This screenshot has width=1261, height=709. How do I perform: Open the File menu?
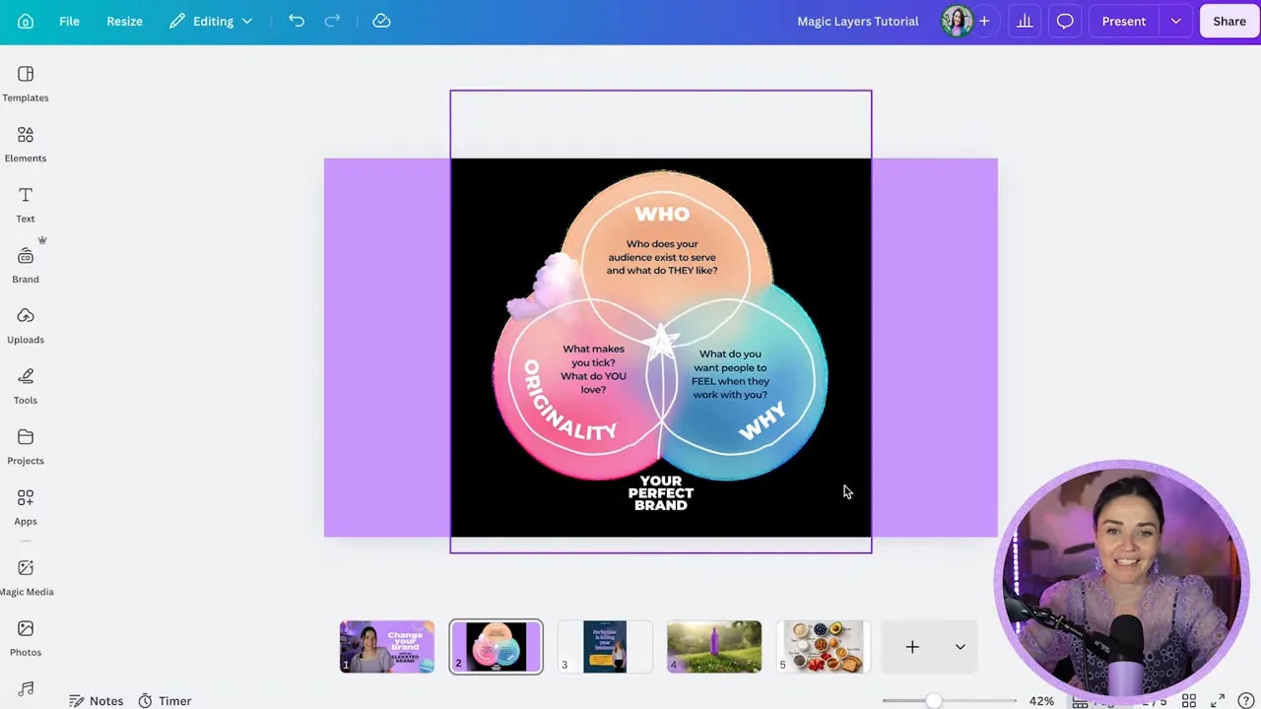click(69, 21)
